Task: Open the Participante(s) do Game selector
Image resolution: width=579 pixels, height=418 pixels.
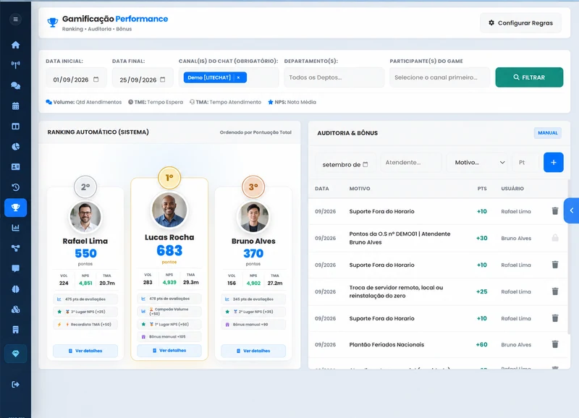Action: (439, 77)
